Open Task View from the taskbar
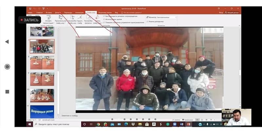Screen dimensions: 262x134 coord(91,124)
